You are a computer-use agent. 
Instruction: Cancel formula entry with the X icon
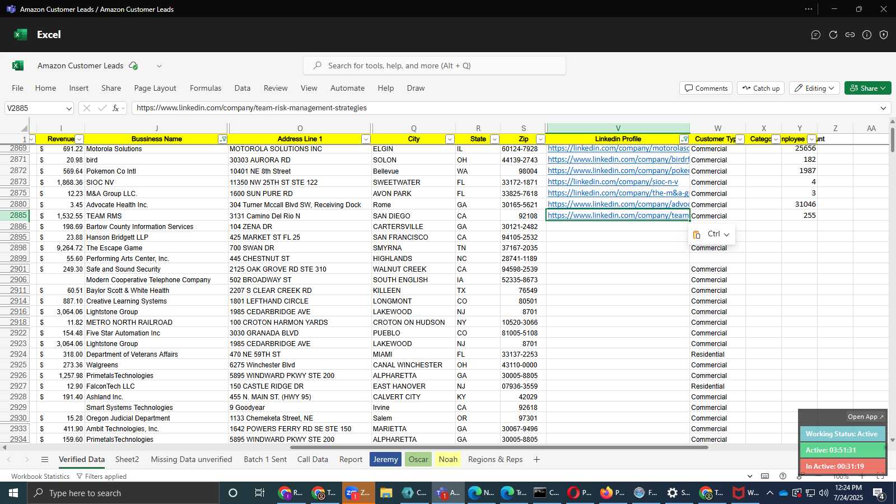(87, 108)
